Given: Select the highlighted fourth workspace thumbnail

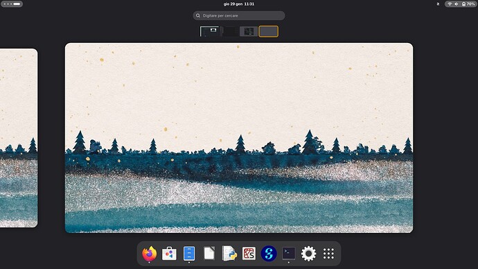Looking at the screenshot, I should tap(268, 31).
